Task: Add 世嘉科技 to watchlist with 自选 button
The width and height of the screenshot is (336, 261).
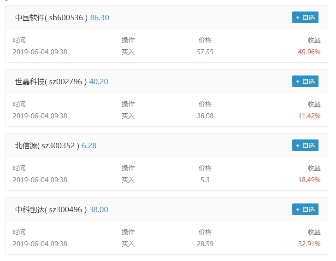Action: tap(305, 81)
